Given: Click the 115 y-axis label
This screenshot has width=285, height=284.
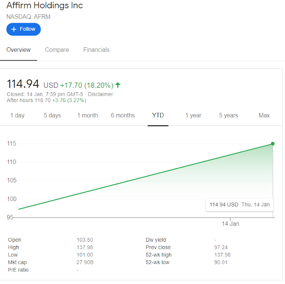Looking at the screenshot, I should click(12, 144).
